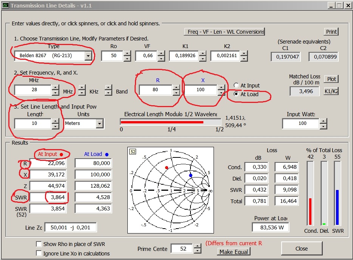Click the Prime Center input field
The image size is (353, 260).
click(x=182, y=249)
